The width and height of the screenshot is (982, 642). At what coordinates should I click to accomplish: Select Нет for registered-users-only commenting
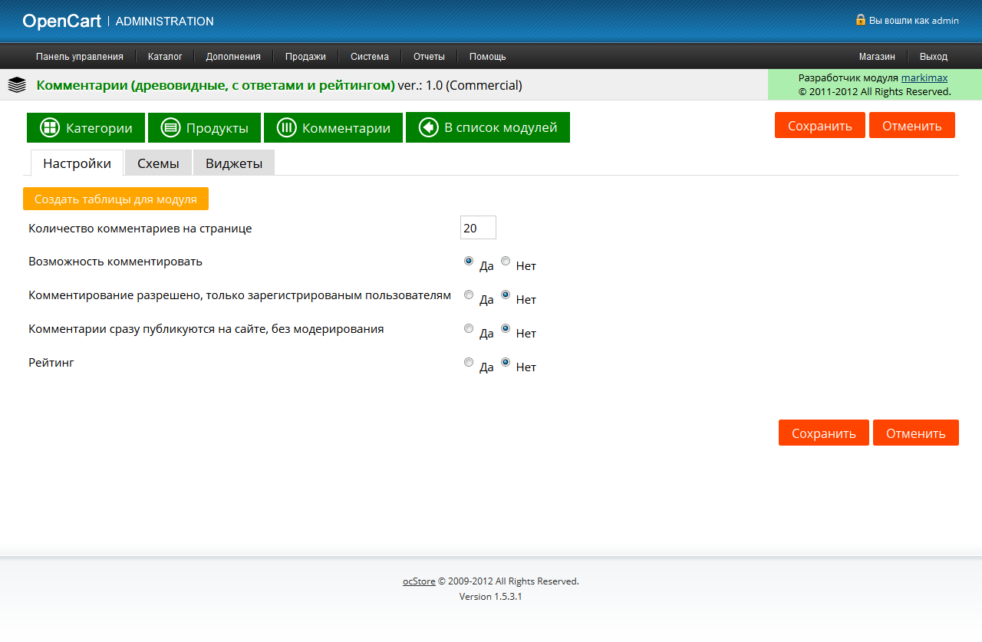(x=506, y=295)
